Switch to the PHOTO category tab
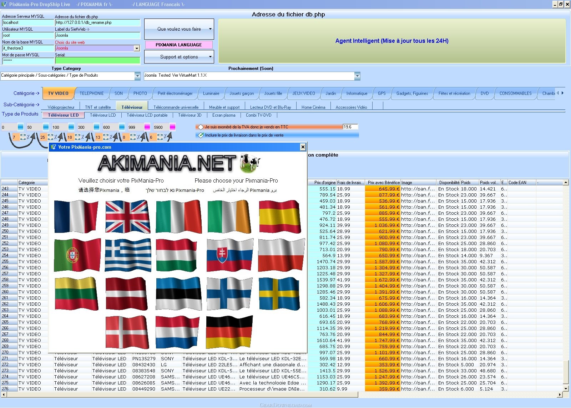571x408 pixels. click(x=140, y=93)
